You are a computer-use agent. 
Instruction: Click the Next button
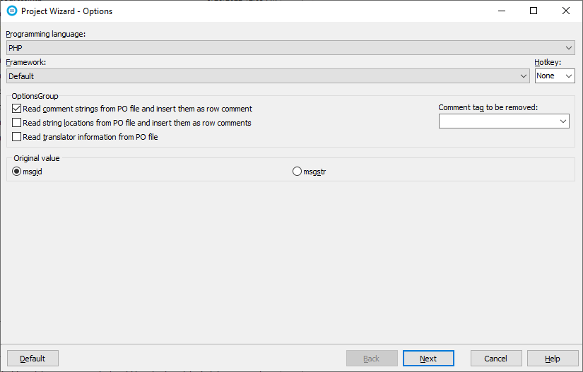pos(428,359)
